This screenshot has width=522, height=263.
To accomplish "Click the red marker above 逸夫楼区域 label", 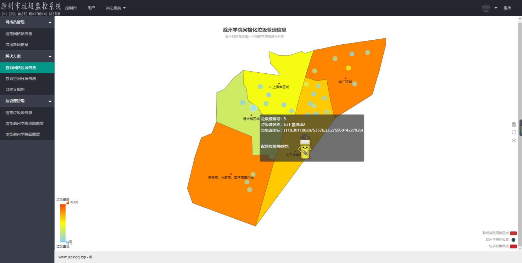I will (251, 115).
